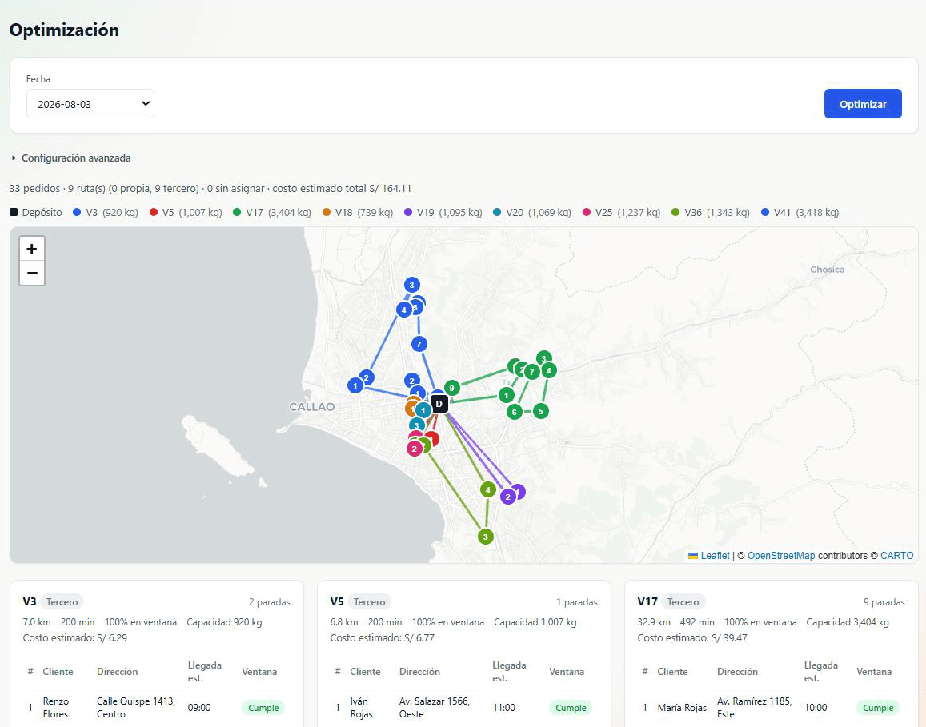Click Cumple badge for Iván Rojas

(x=571, y=708)
